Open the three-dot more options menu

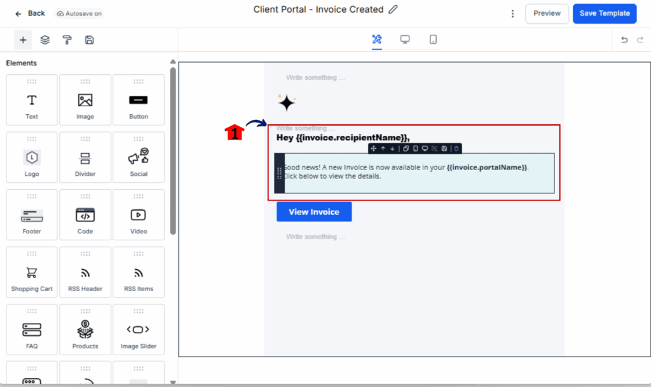click(x=512, y=14)
